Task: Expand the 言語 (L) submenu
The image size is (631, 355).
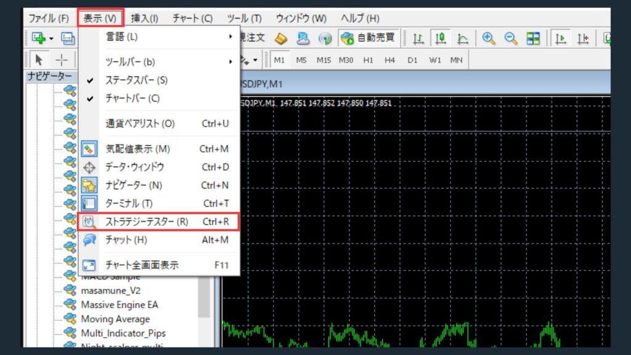Action: (x=159, y=36)
